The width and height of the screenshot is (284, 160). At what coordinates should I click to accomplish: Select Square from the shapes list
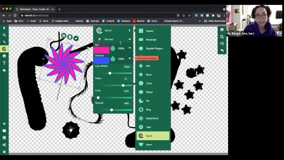click(153, 31)
